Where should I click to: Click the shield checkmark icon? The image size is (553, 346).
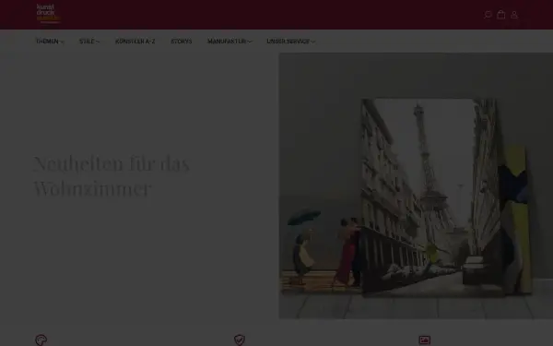(240, 340)
